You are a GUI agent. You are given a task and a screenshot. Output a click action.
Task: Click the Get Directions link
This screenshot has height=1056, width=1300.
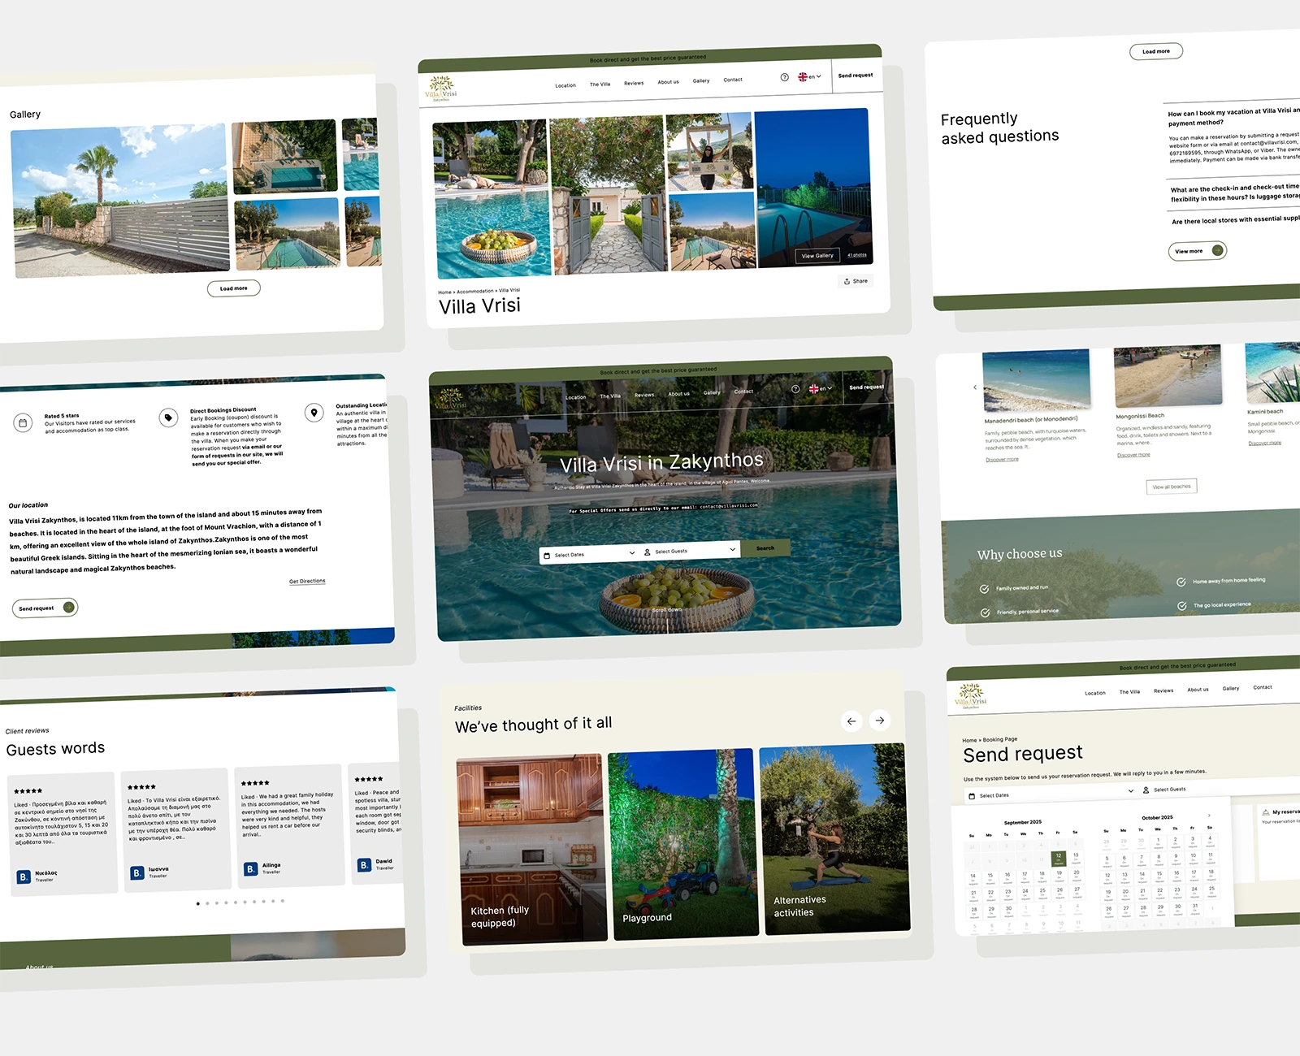point(307,581)
